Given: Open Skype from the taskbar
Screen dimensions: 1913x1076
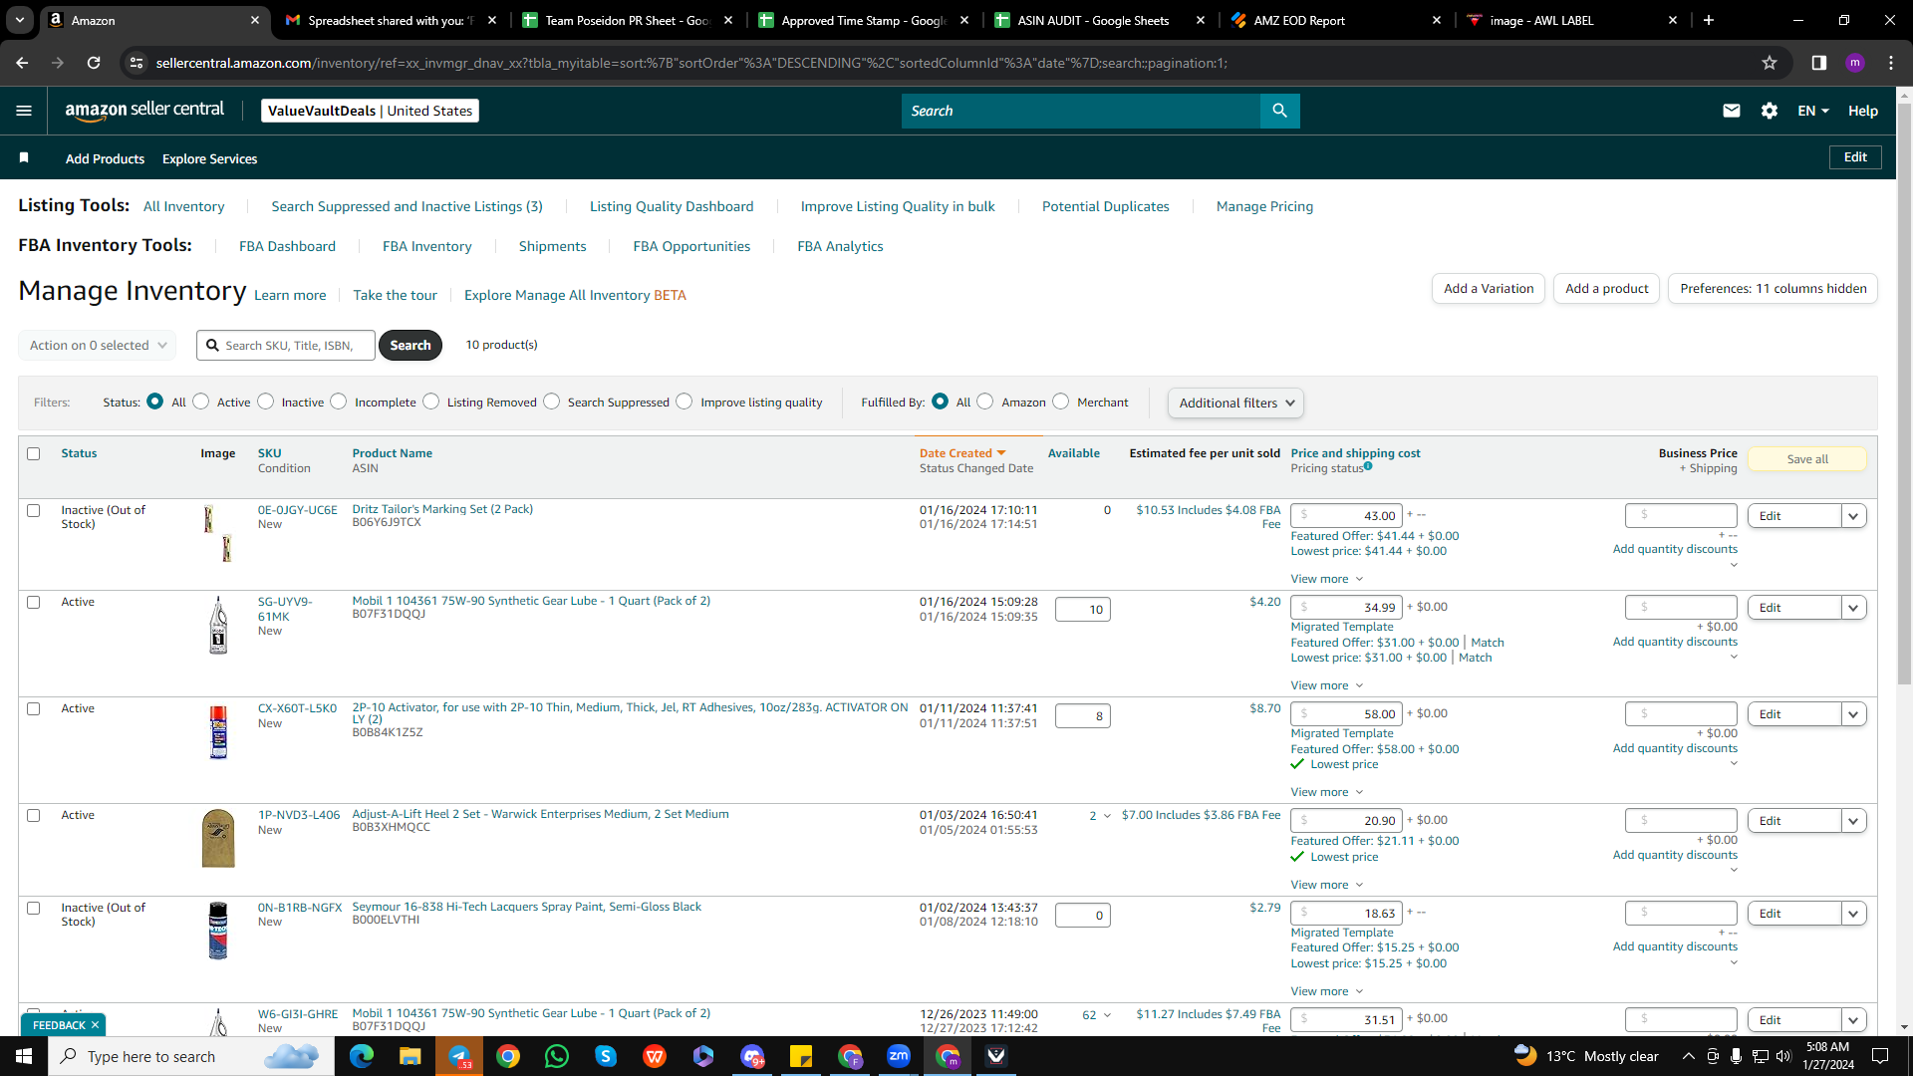Looking at the screenshot, I should click(x=606, y=1056).
